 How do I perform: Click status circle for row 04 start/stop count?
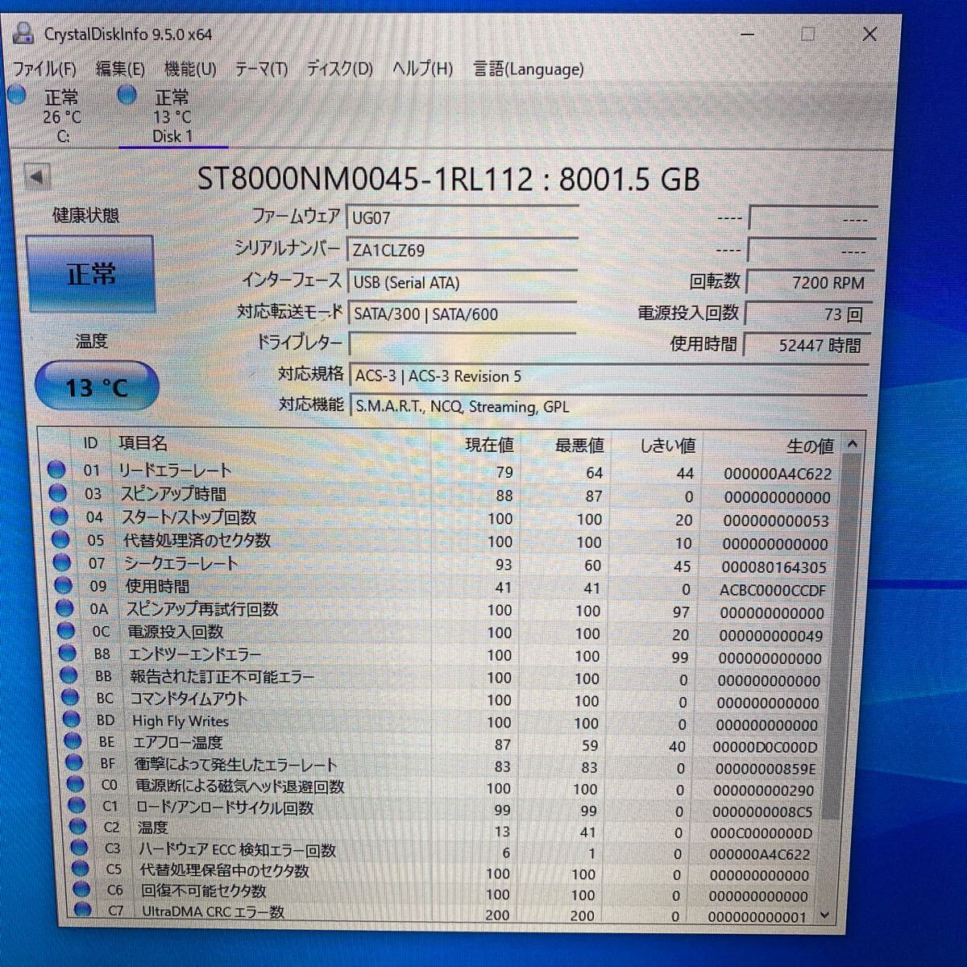coord(60,516)
